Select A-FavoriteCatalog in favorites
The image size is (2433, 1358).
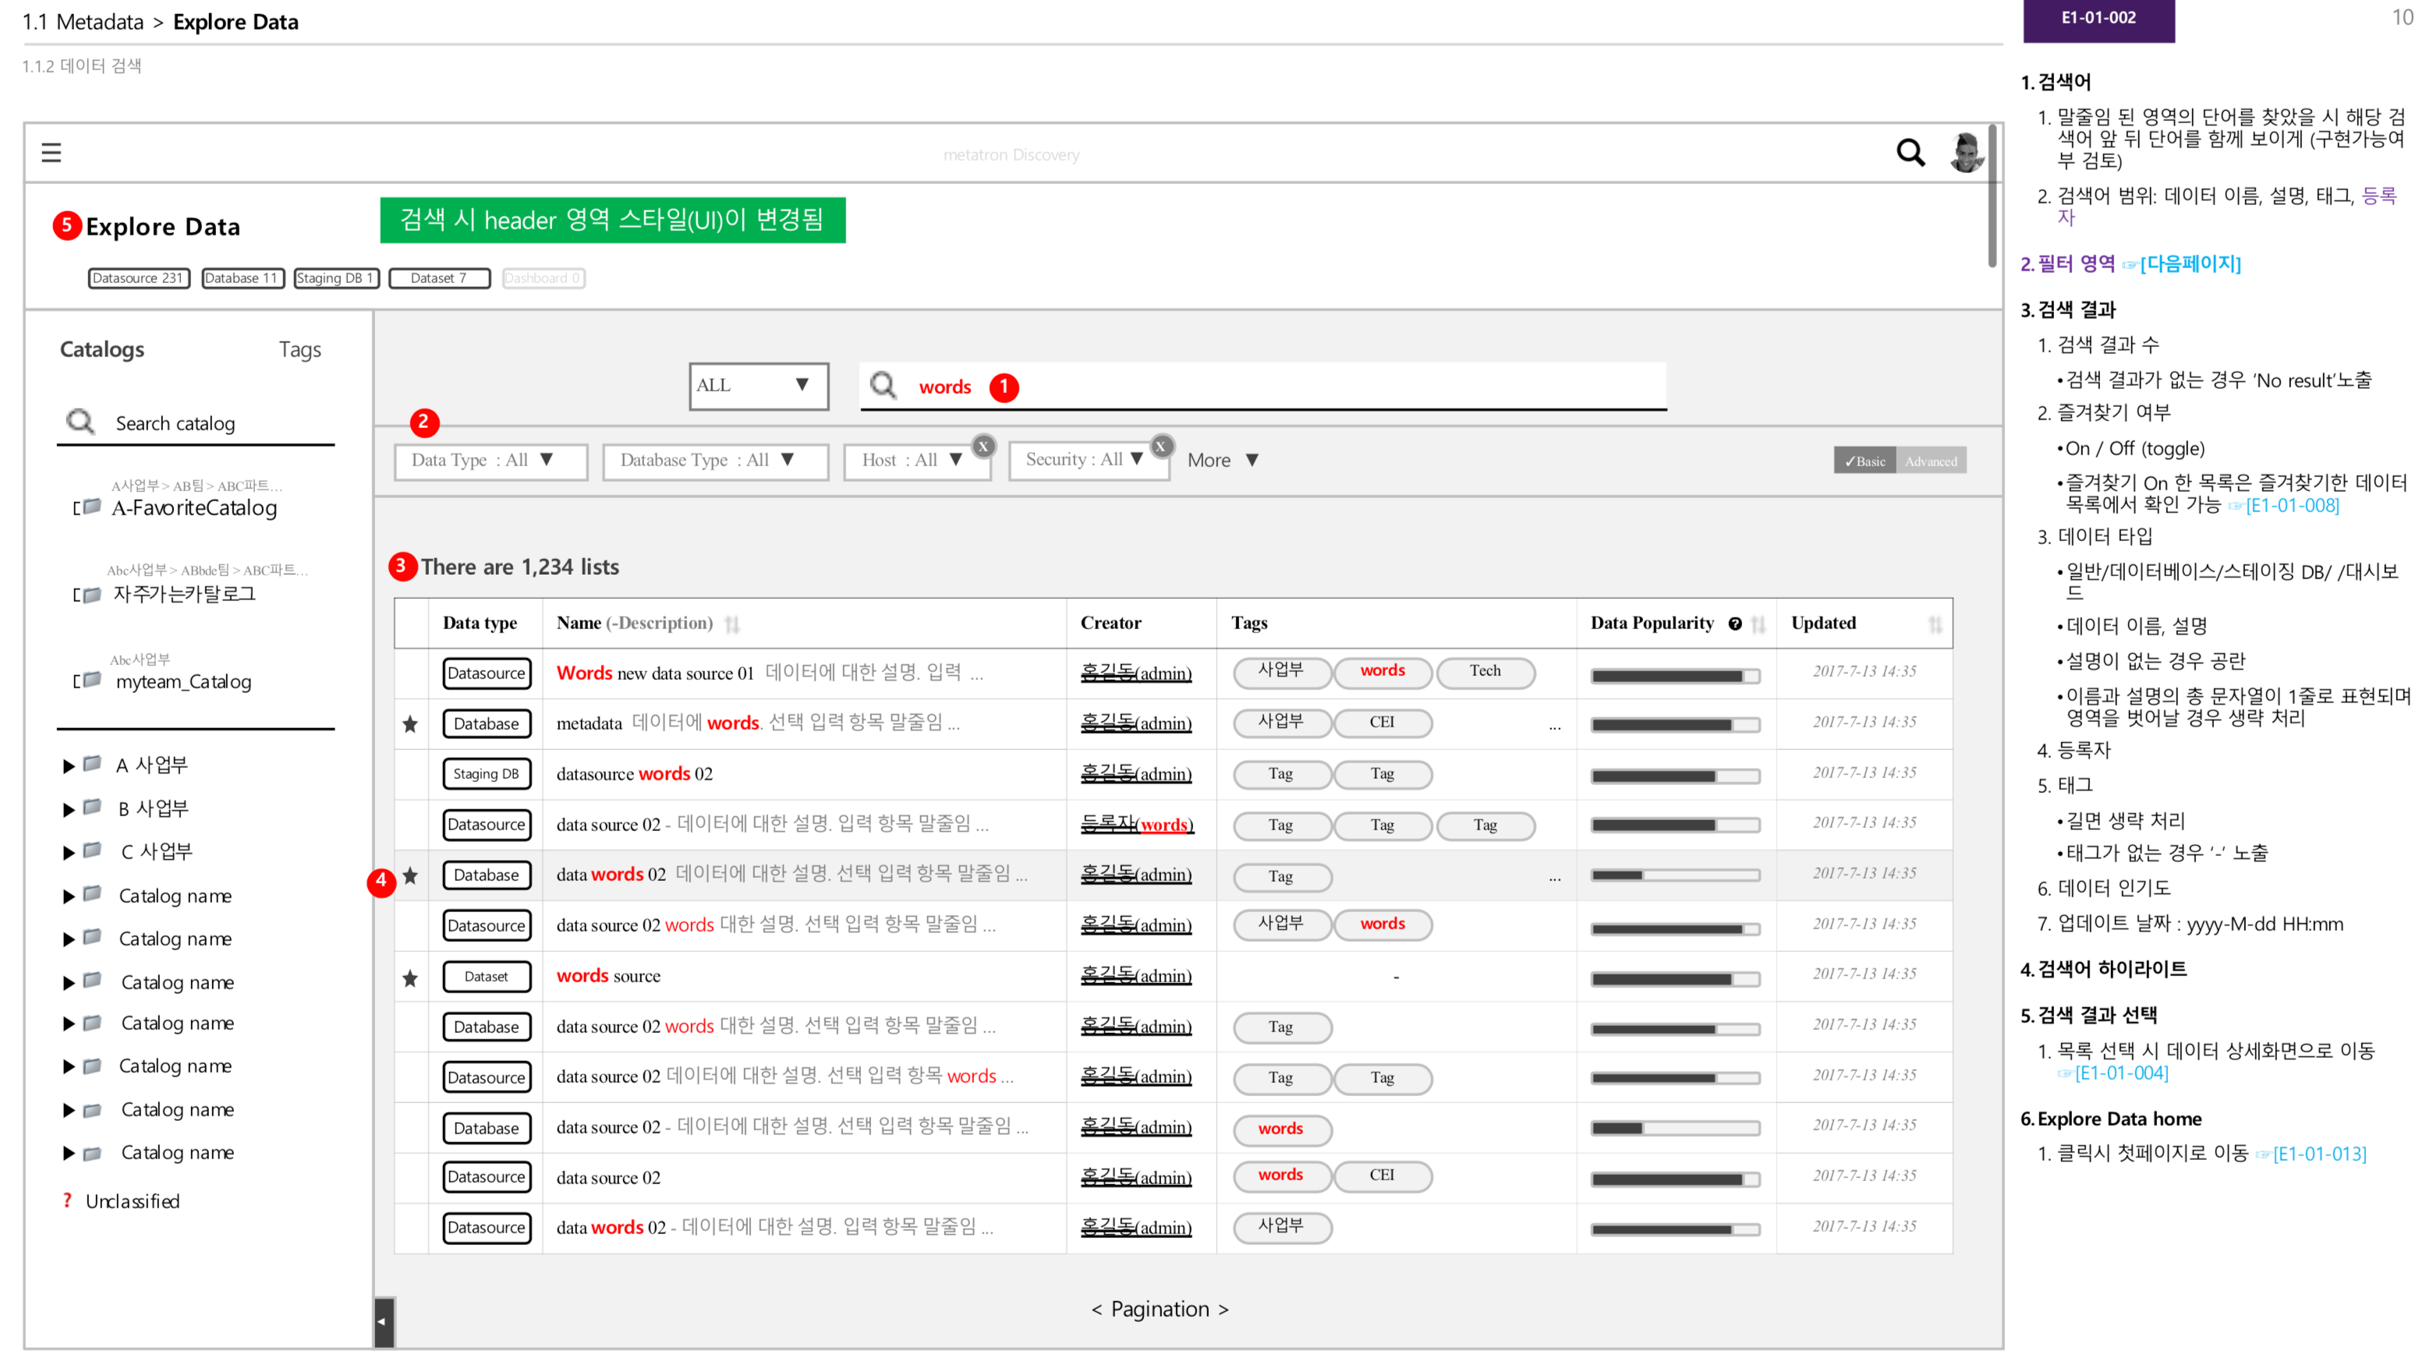pyautogui.click(x=195, y=507)
